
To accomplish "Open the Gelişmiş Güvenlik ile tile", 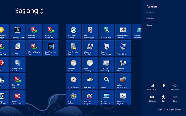I will pos(123,81).
